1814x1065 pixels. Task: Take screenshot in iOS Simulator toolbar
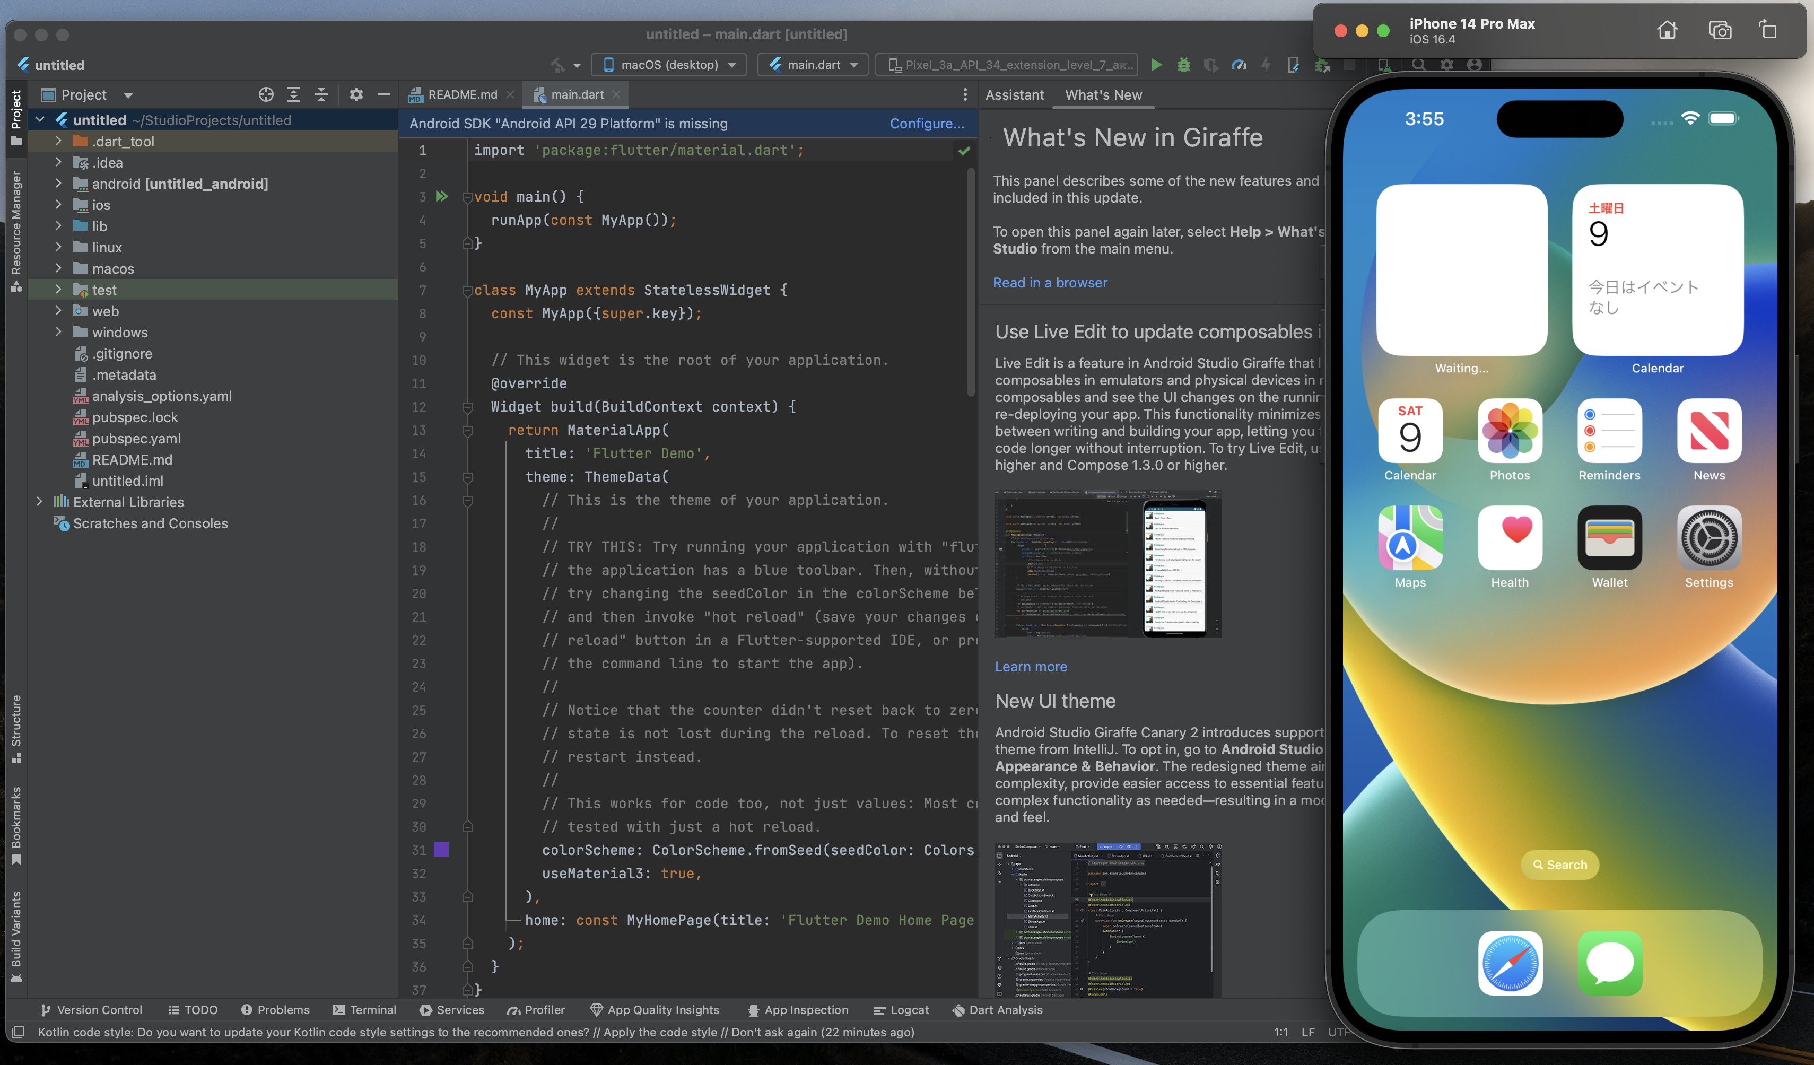coord(1720,30)
